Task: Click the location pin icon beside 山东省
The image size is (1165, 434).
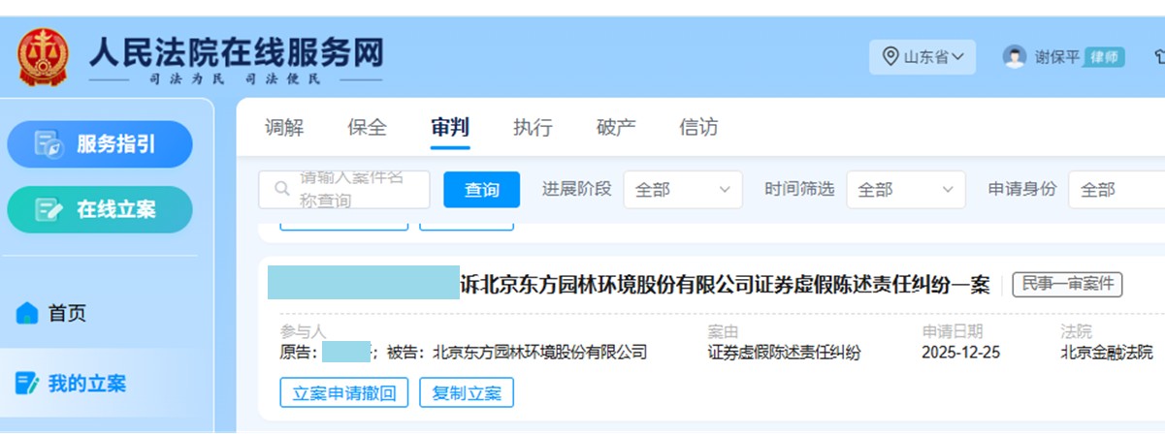Action: point(890,57)
